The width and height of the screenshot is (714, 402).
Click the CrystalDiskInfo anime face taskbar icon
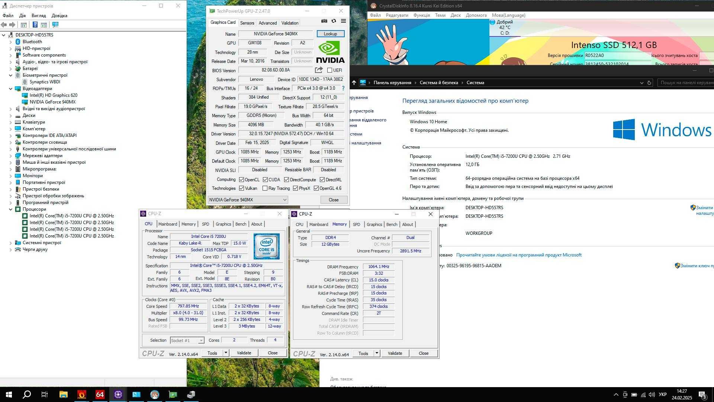tap(155, 395)
